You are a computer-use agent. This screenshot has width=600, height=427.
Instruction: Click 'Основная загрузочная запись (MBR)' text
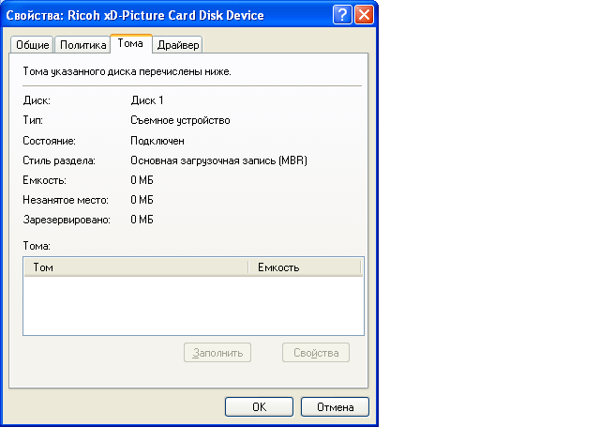218,160
